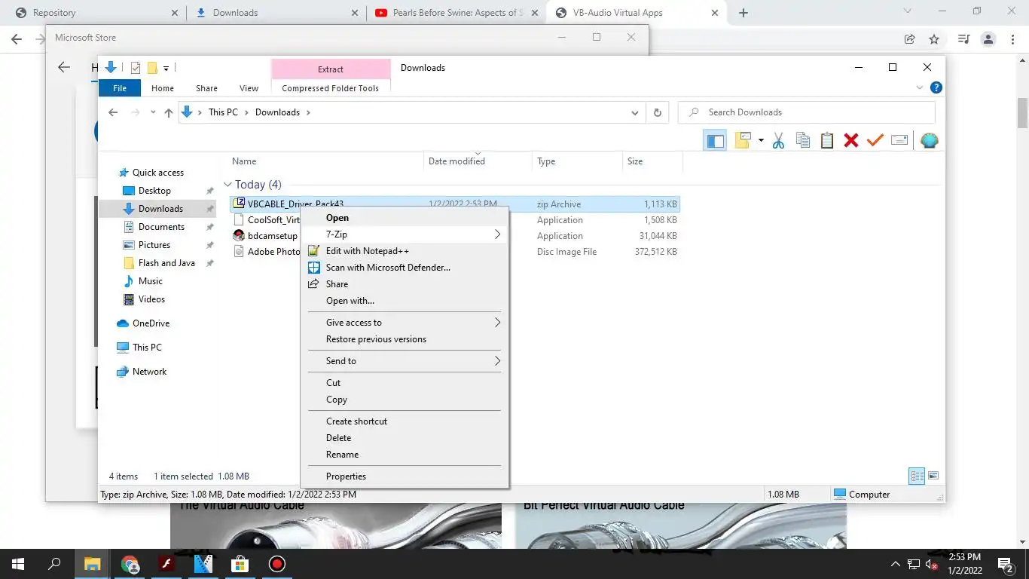Viewport: 1029px width, 579px height.
Task: Expand the Send to submenu
Action: [405, 361]
